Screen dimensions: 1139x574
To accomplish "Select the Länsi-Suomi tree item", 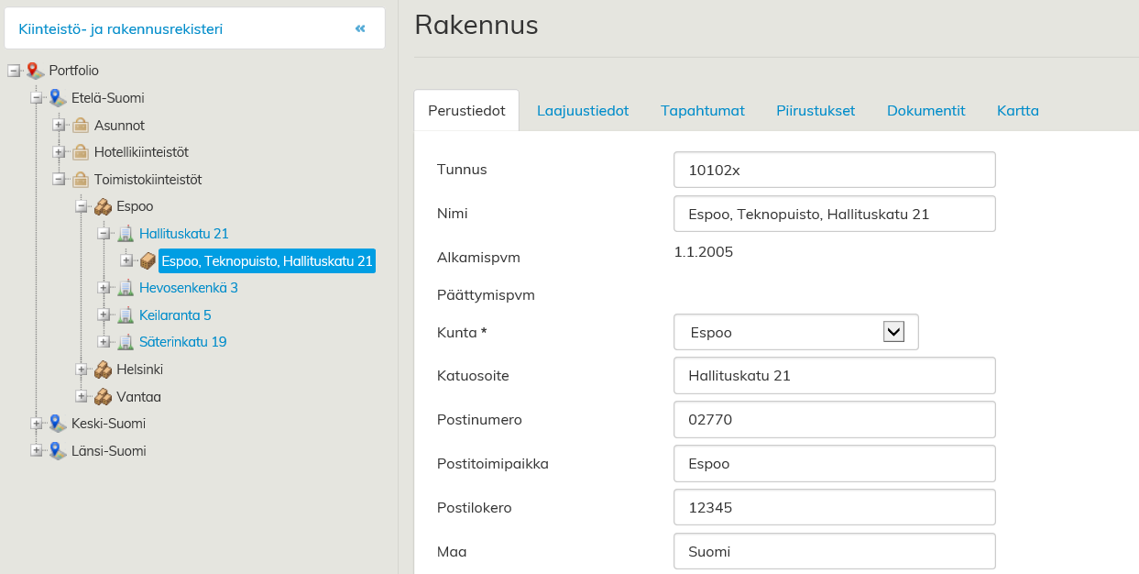I will click(x=108, y=451).
